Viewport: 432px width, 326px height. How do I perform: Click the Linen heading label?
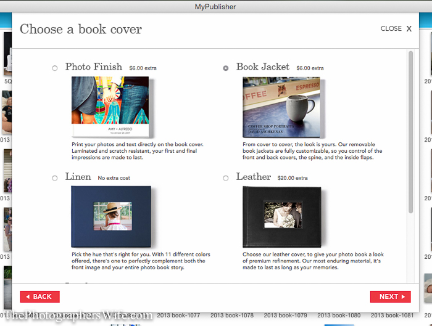click(78, 177)
